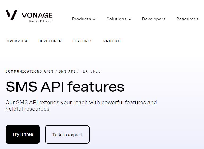Switch to the OVERVIEW tab
The image size is (204, 149).
point(17,41)
